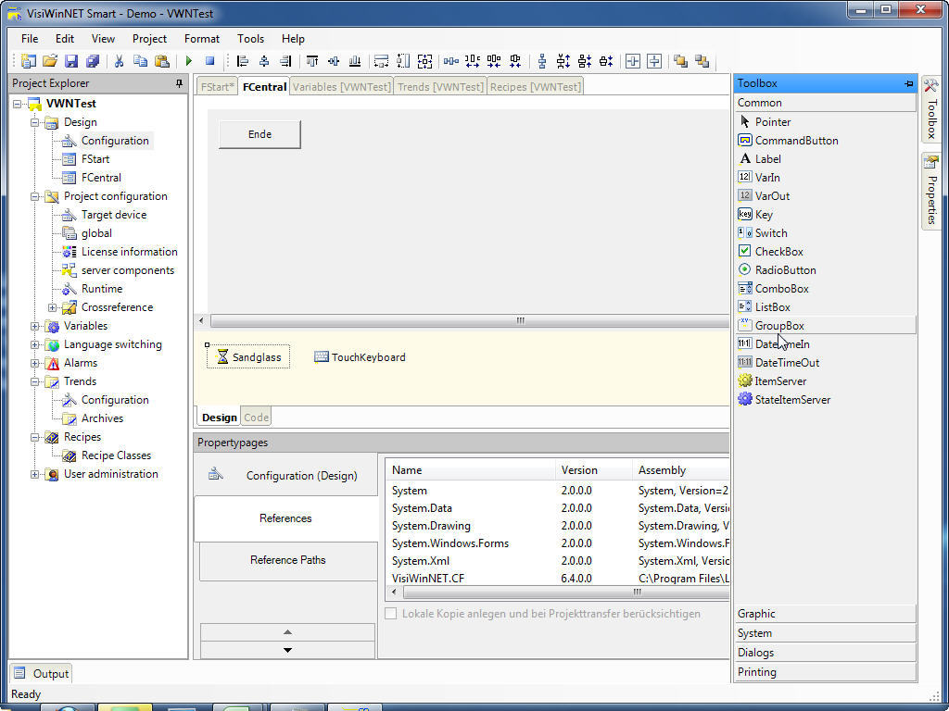The image size is (949, 711).
Task: Toggle the auto-hide pin on Project Explorer
Action: (x=181, y=82)
